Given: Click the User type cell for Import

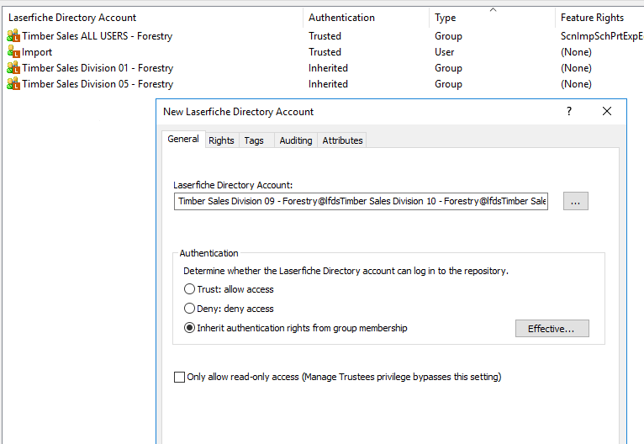Looking at the screenshot, I should (445, 52).
